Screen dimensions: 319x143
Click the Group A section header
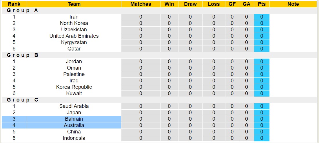click(x=23, y=10)
